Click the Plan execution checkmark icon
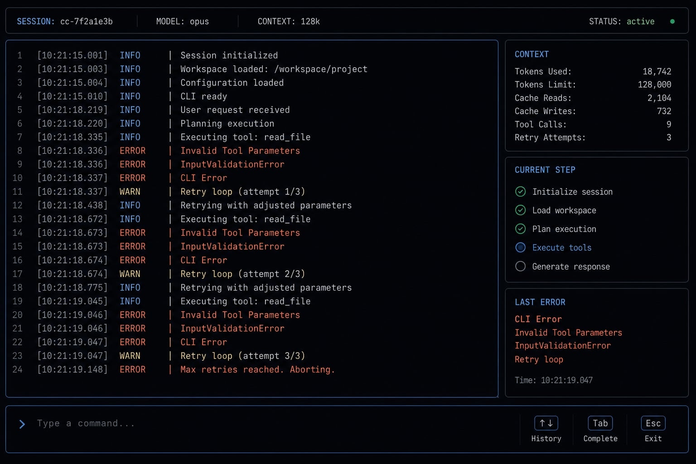This screenshot has width=696, height=464. coord(521,229)
